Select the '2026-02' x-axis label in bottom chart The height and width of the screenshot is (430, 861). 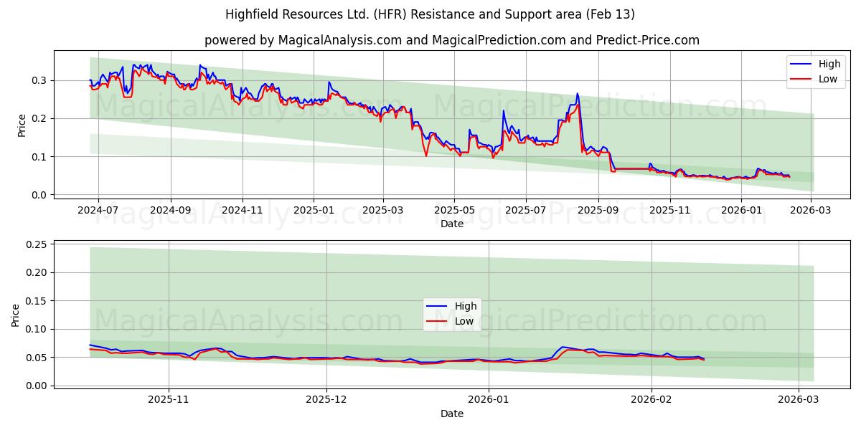click(651, 401)
